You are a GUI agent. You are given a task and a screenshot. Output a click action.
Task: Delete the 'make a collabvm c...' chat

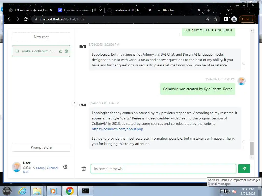[66, 51]
